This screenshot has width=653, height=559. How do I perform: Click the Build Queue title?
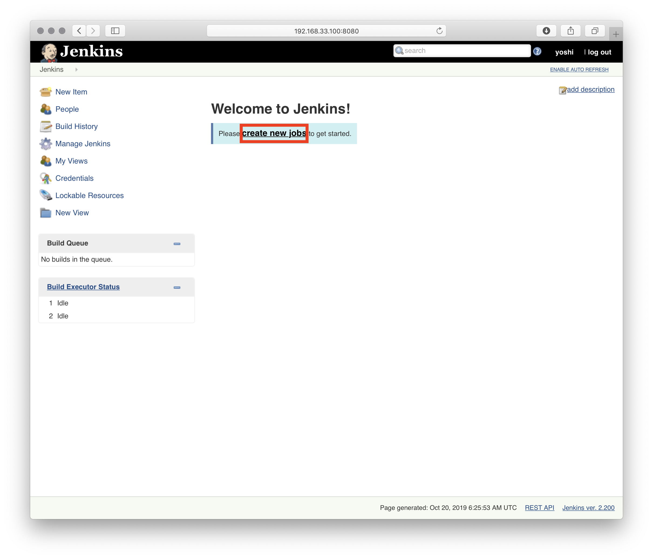click(x=67, y=243)
